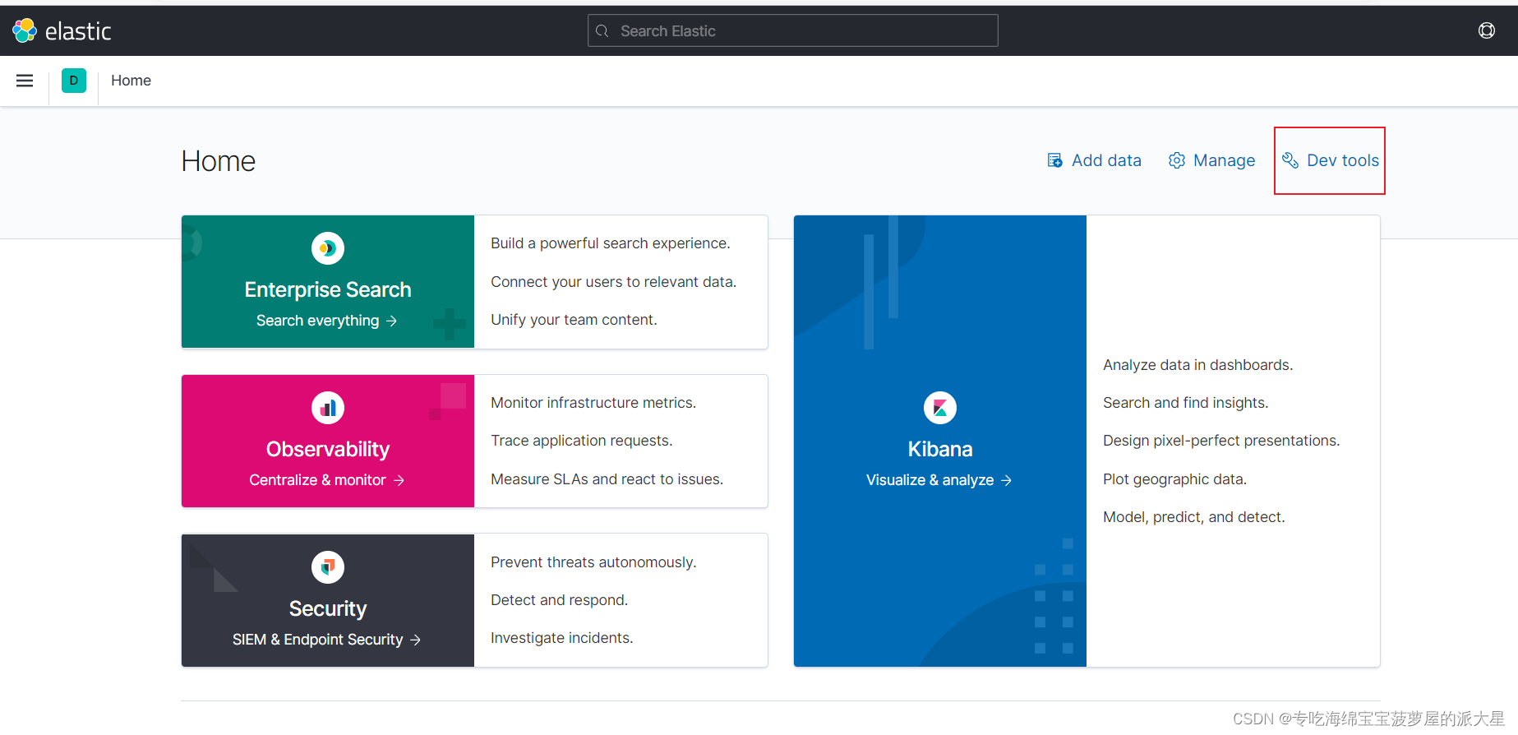Click the Add data link
1518x735 pixels.
click(1106, 160)
